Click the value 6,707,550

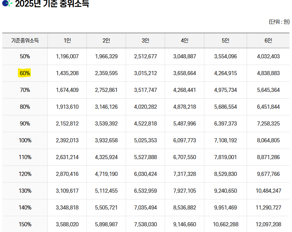click(x=185, y=157)
